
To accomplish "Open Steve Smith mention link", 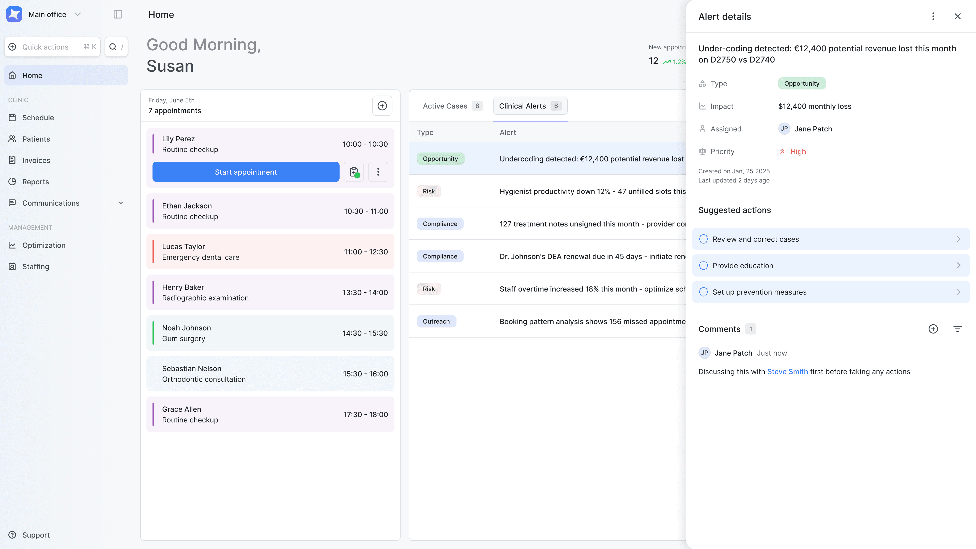I will (787, 372).
